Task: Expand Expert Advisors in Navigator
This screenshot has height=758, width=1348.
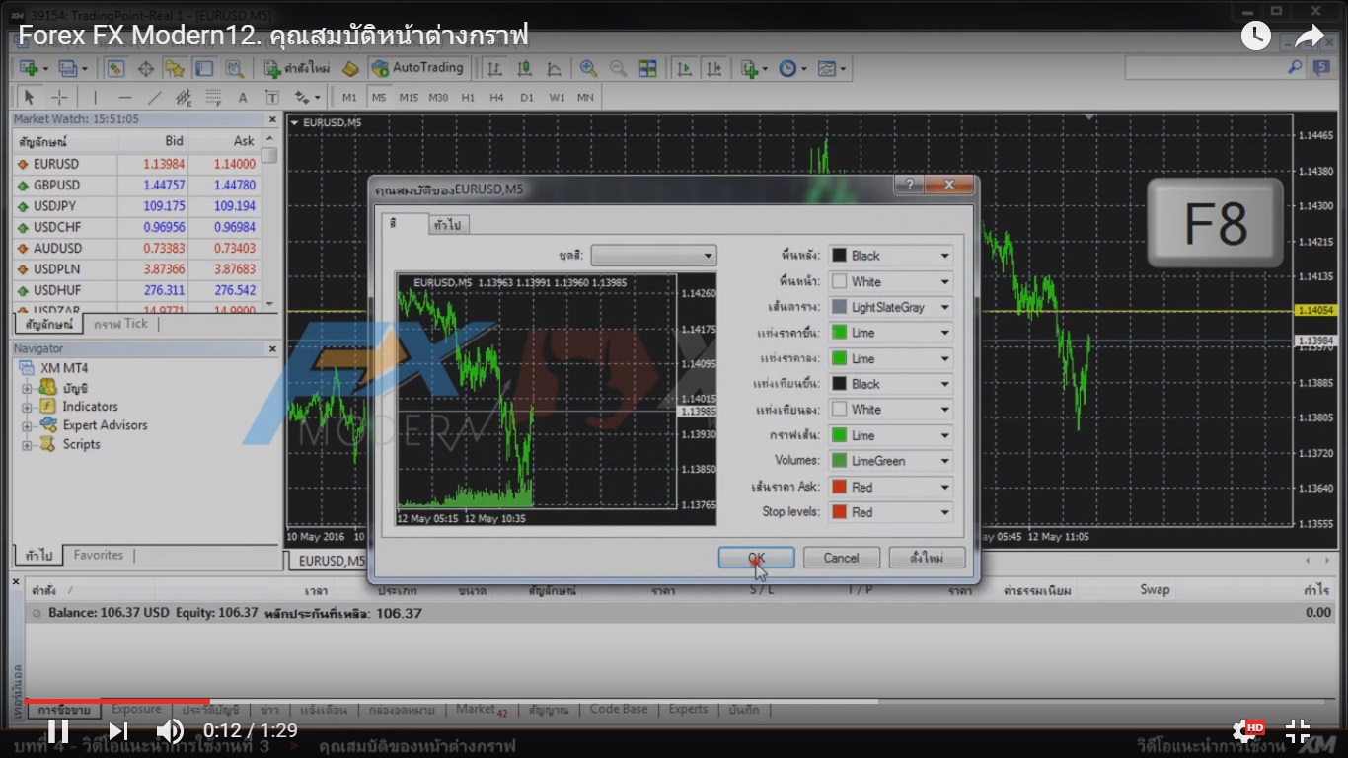Action: coord(28,425)
